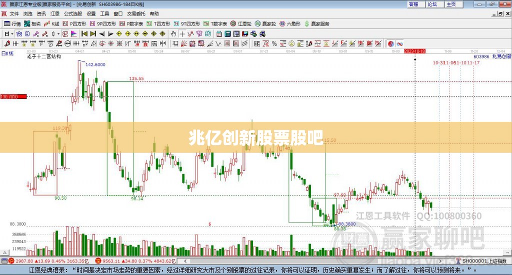Expand volume panel with bottom-left triangle button

(4, 253)
